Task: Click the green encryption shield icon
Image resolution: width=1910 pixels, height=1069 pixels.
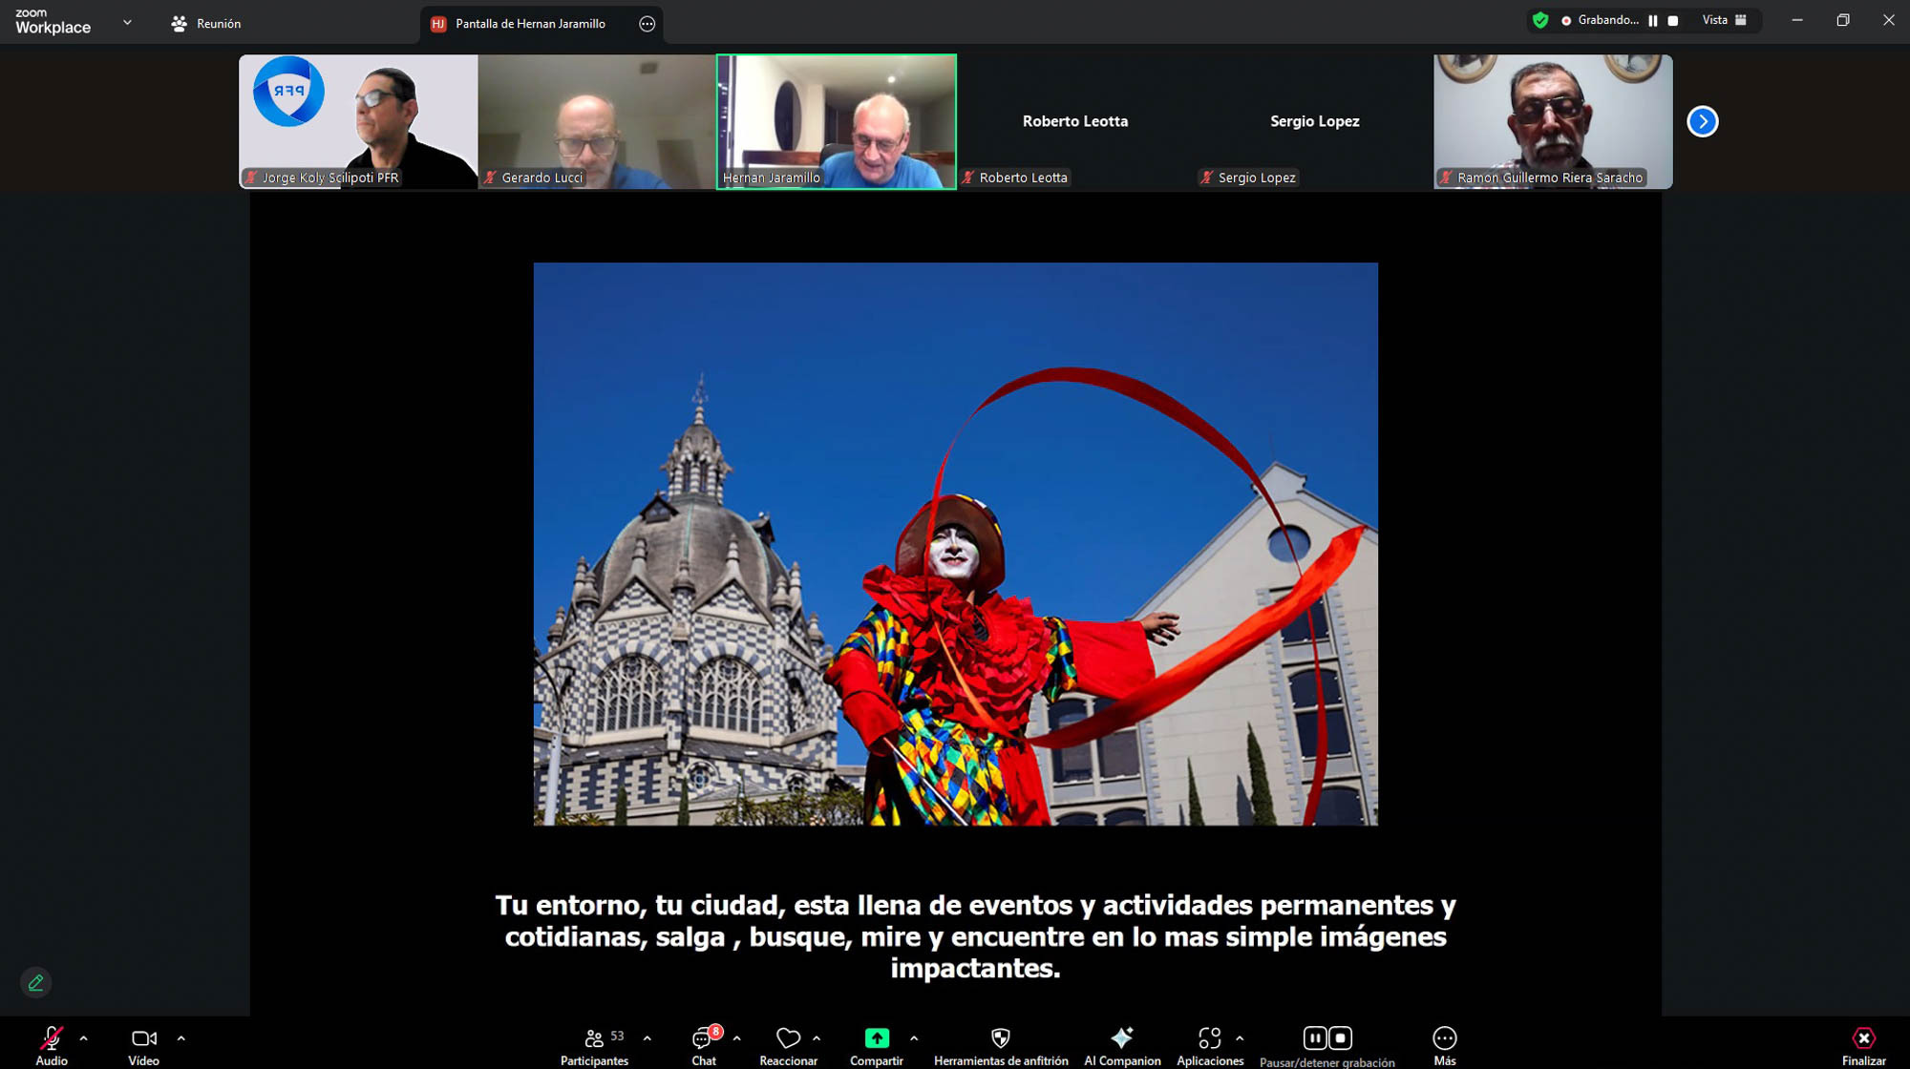Action: pos(1539,20)
